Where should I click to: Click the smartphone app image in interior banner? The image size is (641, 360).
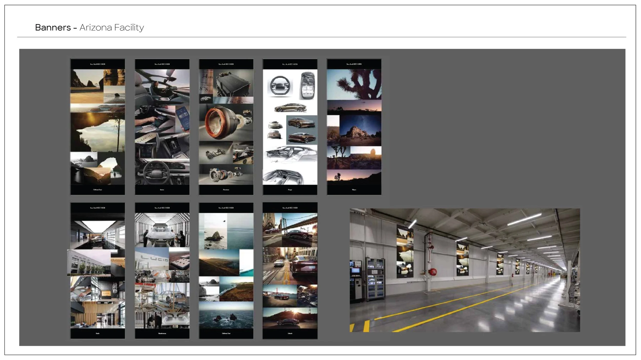pyautogui.click(x=183, y=119)
